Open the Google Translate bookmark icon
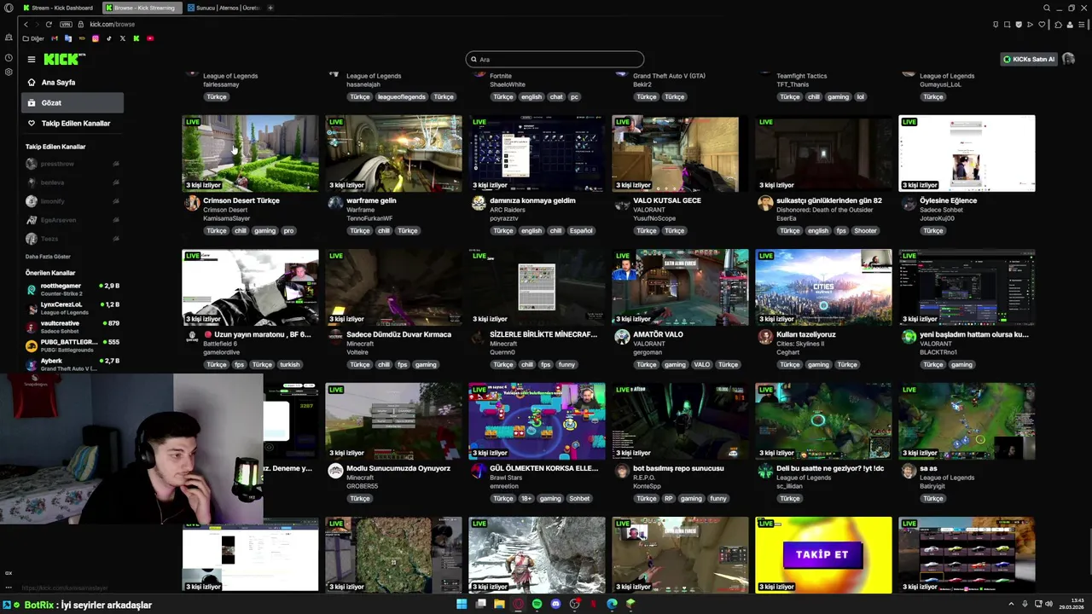1092x614 pixels. pos(67,38)
